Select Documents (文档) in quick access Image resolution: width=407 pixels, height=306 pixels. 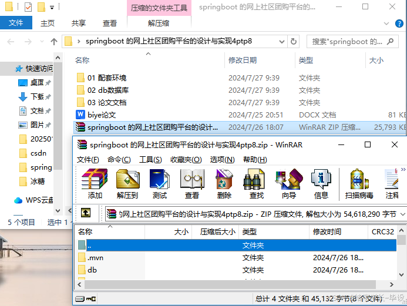pyautogui.click(x=34, y=111)
